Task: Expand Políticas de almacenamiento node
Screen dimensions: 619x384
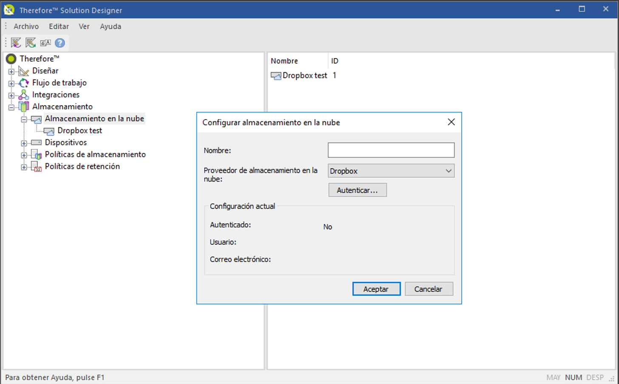Action: pos(24,155)
